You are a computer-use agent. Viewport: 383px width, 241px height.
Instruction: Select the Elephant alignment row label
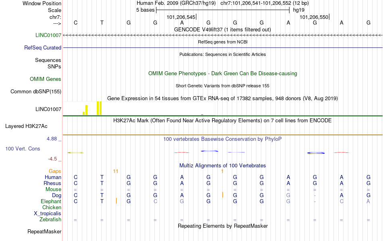click(x=51, y=201)
